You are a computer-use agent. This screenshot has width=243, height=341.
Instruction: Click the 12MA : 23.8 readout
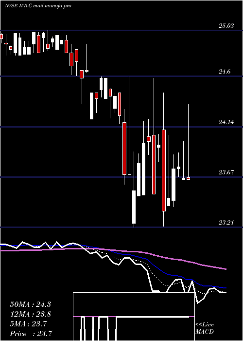point(30,314)
